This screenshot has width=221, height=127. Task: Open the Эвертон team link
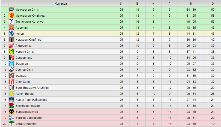(22, 64)
